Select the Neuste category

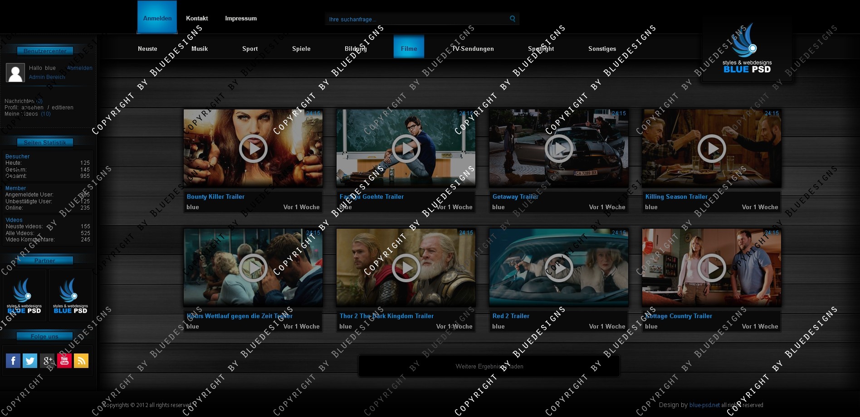[147, 49]
